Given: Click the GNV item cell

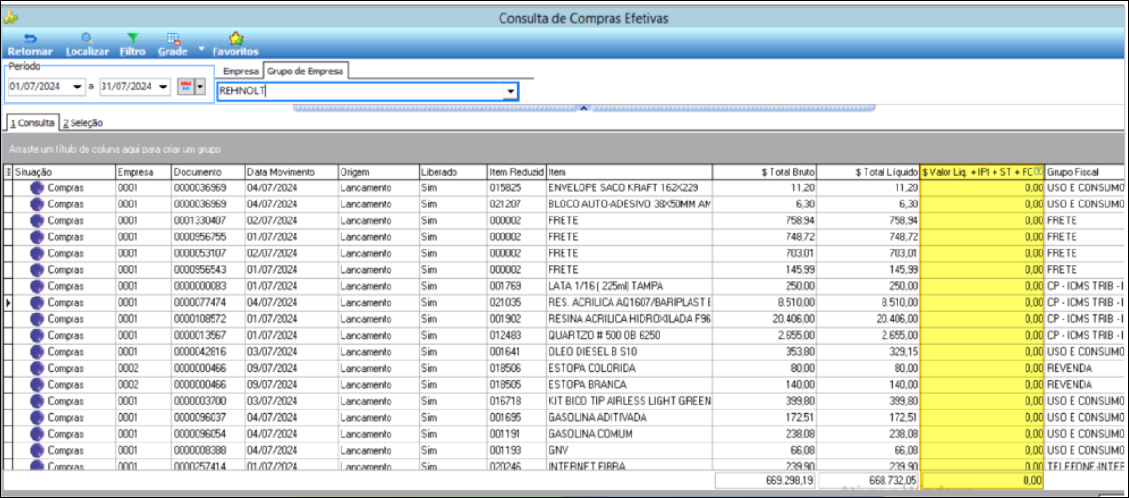Looking at the screenshot, I should 628,451.
